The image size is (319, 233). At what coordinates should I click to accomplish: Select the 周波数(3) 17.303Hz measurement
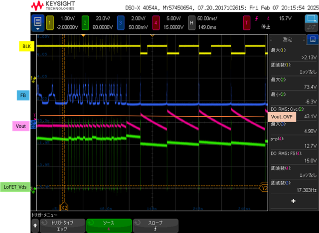coord(294,187)
